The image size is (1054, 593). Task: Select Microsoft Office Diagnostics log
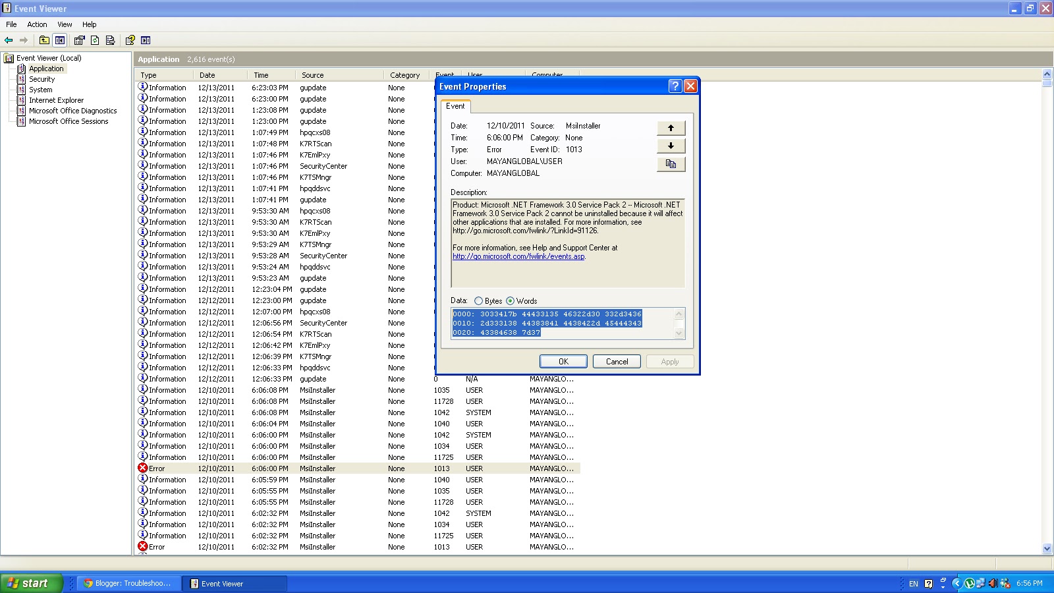(72, 111)
